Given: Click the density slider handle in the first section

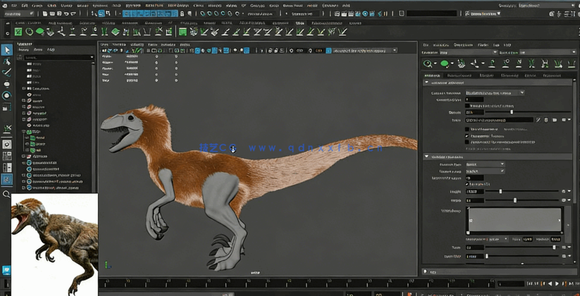Looking at the screenshot, I should tap(512, 112).
